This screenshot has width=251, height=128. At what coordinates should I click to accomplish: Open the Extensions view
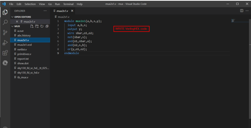tap(5, 53)
